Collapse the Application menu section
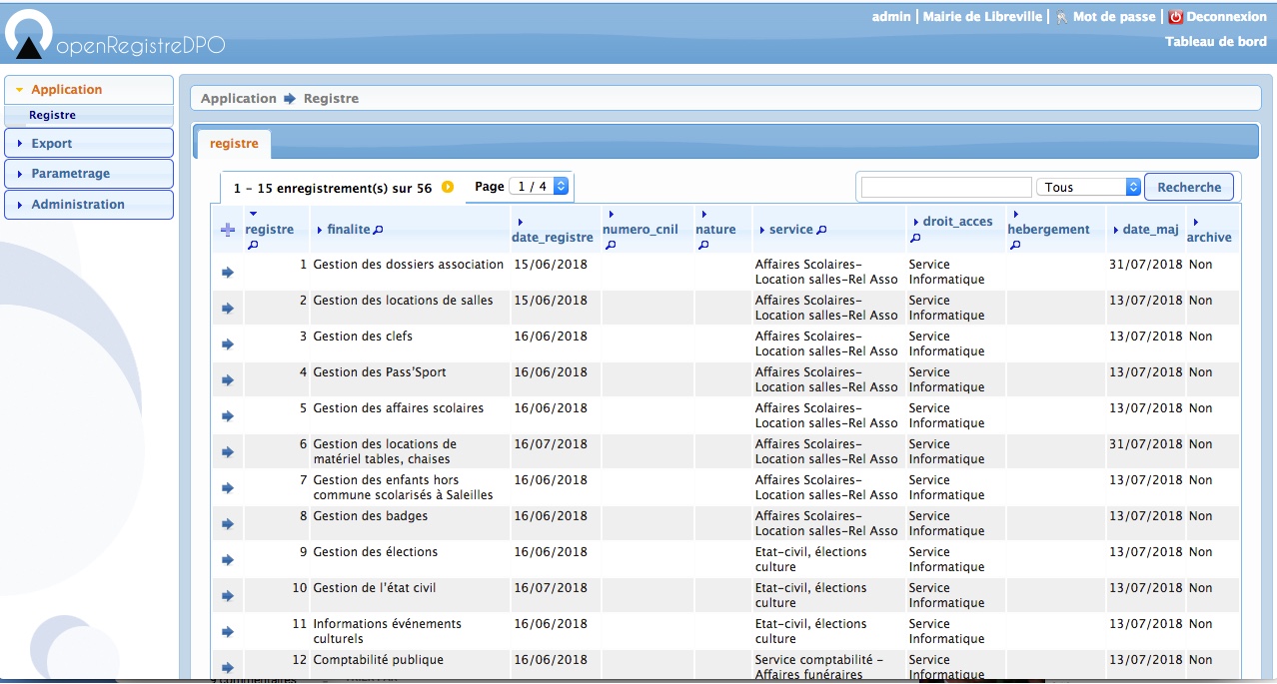The height and width of the screenshot is (684, 1277). click(89, 89)
